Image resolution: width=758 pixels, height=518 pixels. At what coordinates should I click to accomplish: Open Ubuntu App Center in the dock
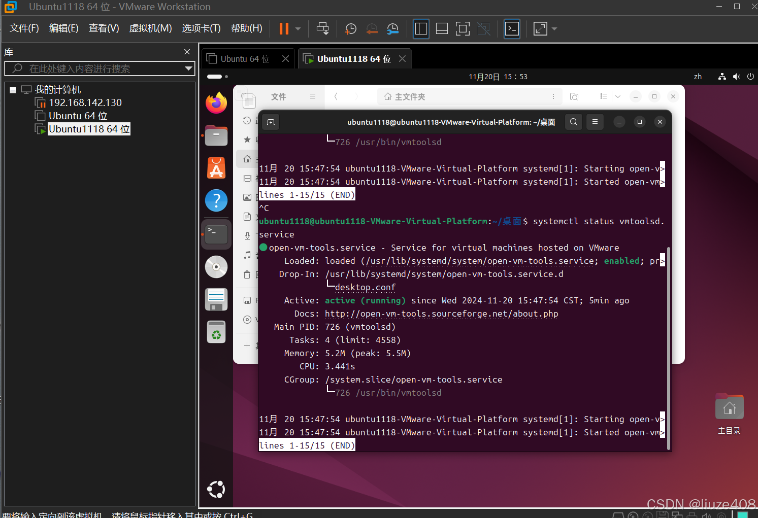(216, 168)
